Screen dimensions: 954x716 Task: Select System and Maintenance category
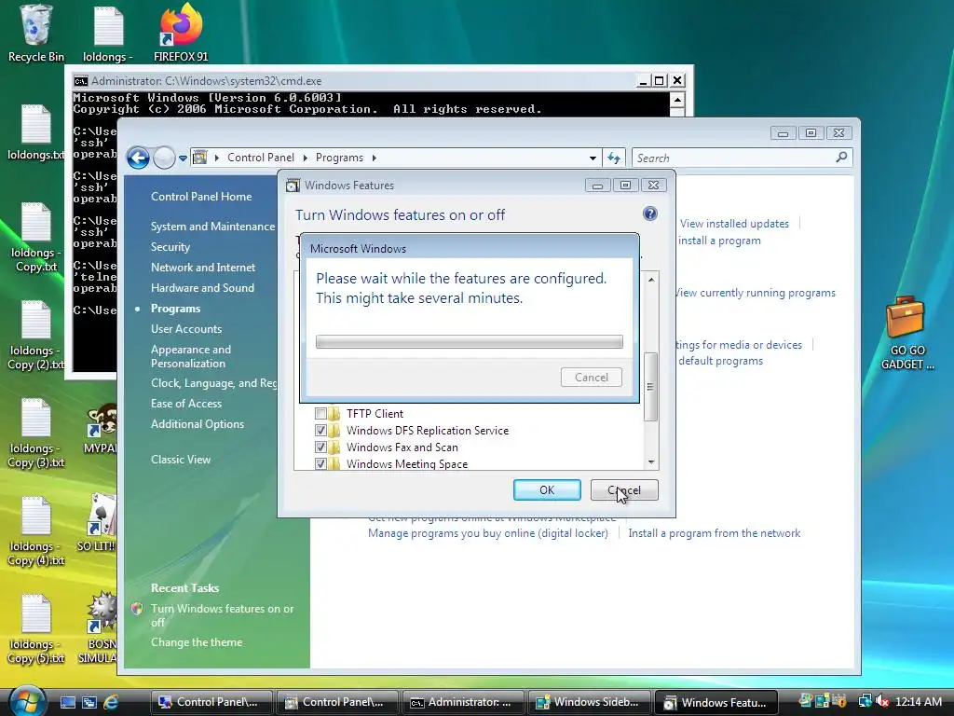[x=212, y=227]
